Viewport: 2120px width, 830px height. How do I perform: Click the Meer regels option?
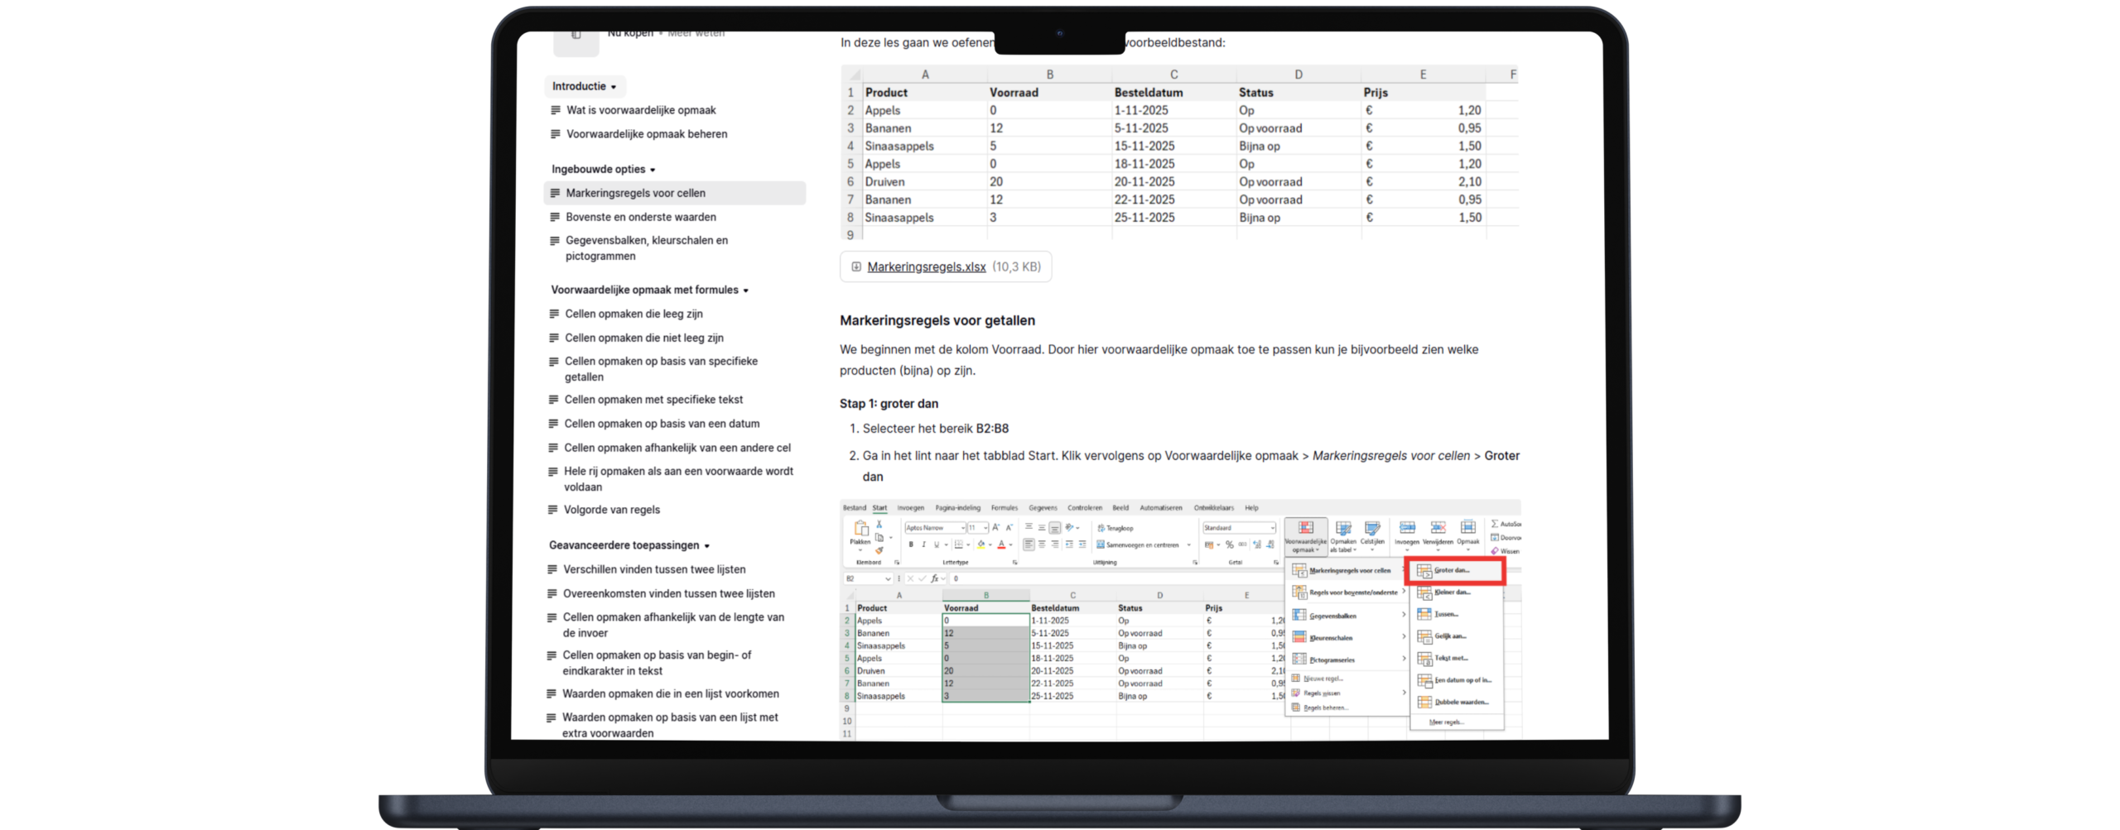coord(1445,722)
